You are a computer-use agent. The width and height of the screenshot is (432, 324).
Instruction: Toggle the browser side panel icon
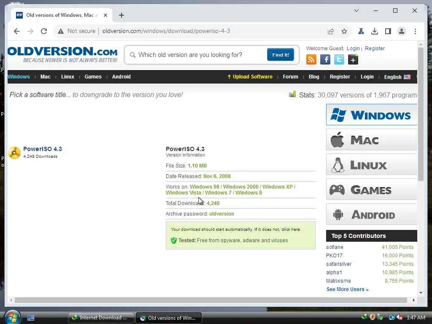tap(388, 31)
